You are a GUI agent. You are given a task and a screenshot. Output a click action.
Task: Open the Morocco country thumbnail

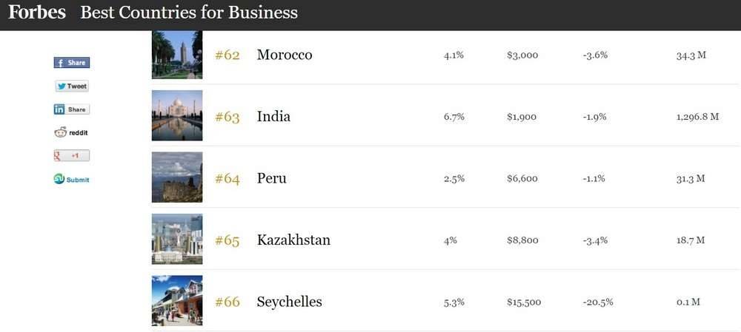177,55
